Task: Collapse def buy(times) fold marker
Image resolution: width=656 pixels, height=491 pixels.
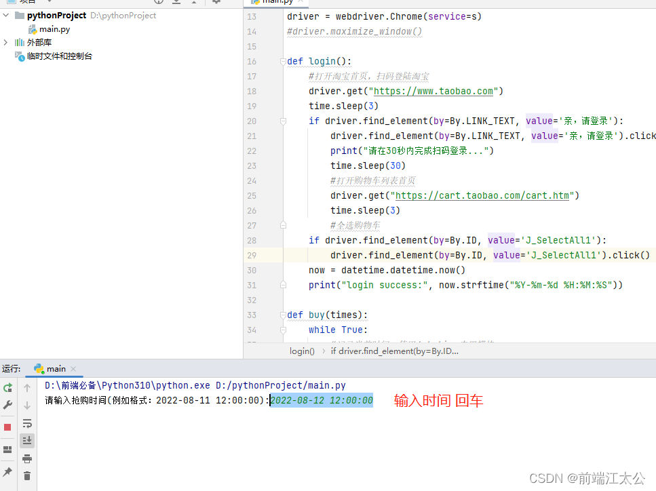Action: click(x=283, y=315)
